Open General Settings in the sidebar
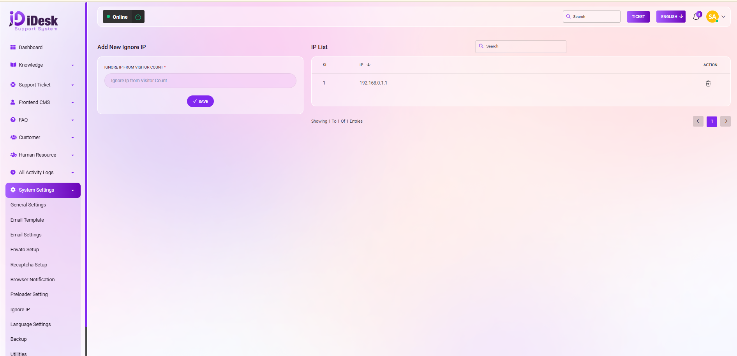The width and height of the screenshot is (737, 356). tap(28, 205)
